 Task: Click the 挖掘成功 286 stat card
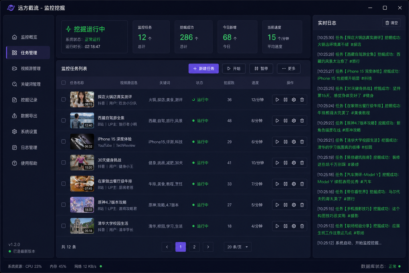pos(194,37)
